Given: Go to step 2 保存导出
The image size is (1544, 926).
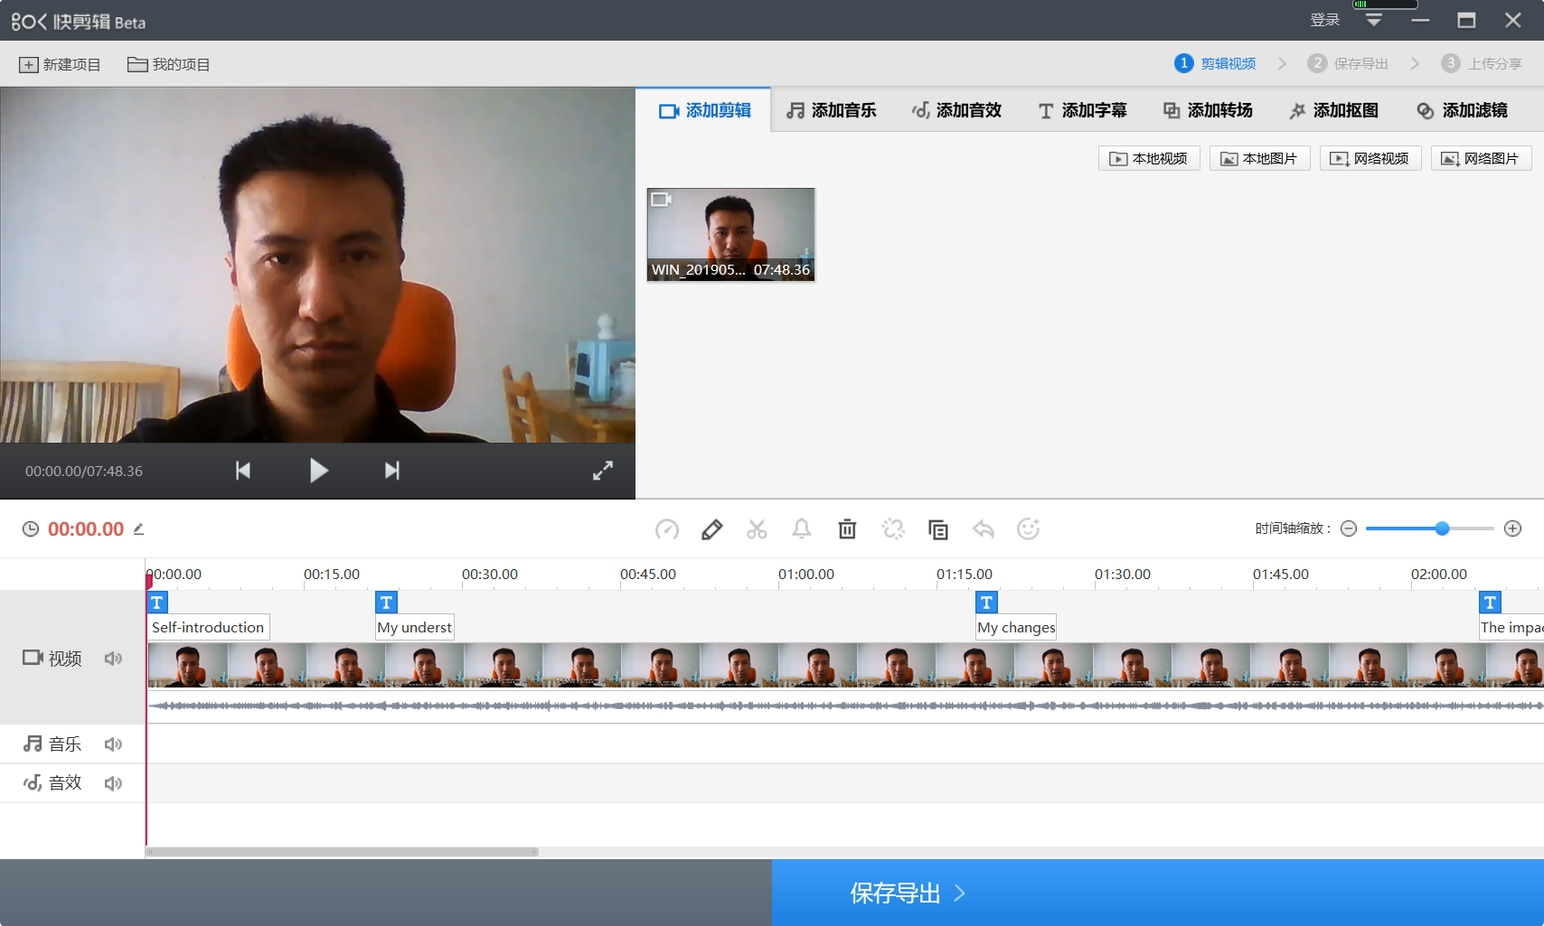Looking at the screenshot, I should (x=1349, y=63).
